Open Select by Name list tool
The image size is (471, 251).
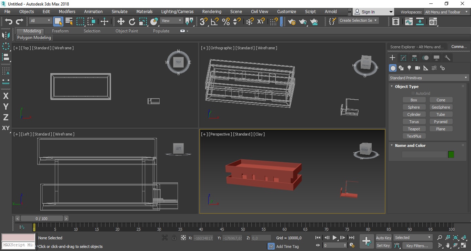point(69,21)
